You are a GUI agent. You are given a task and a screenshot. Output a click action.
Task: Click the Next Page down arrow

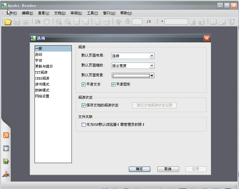coord(128,22)
